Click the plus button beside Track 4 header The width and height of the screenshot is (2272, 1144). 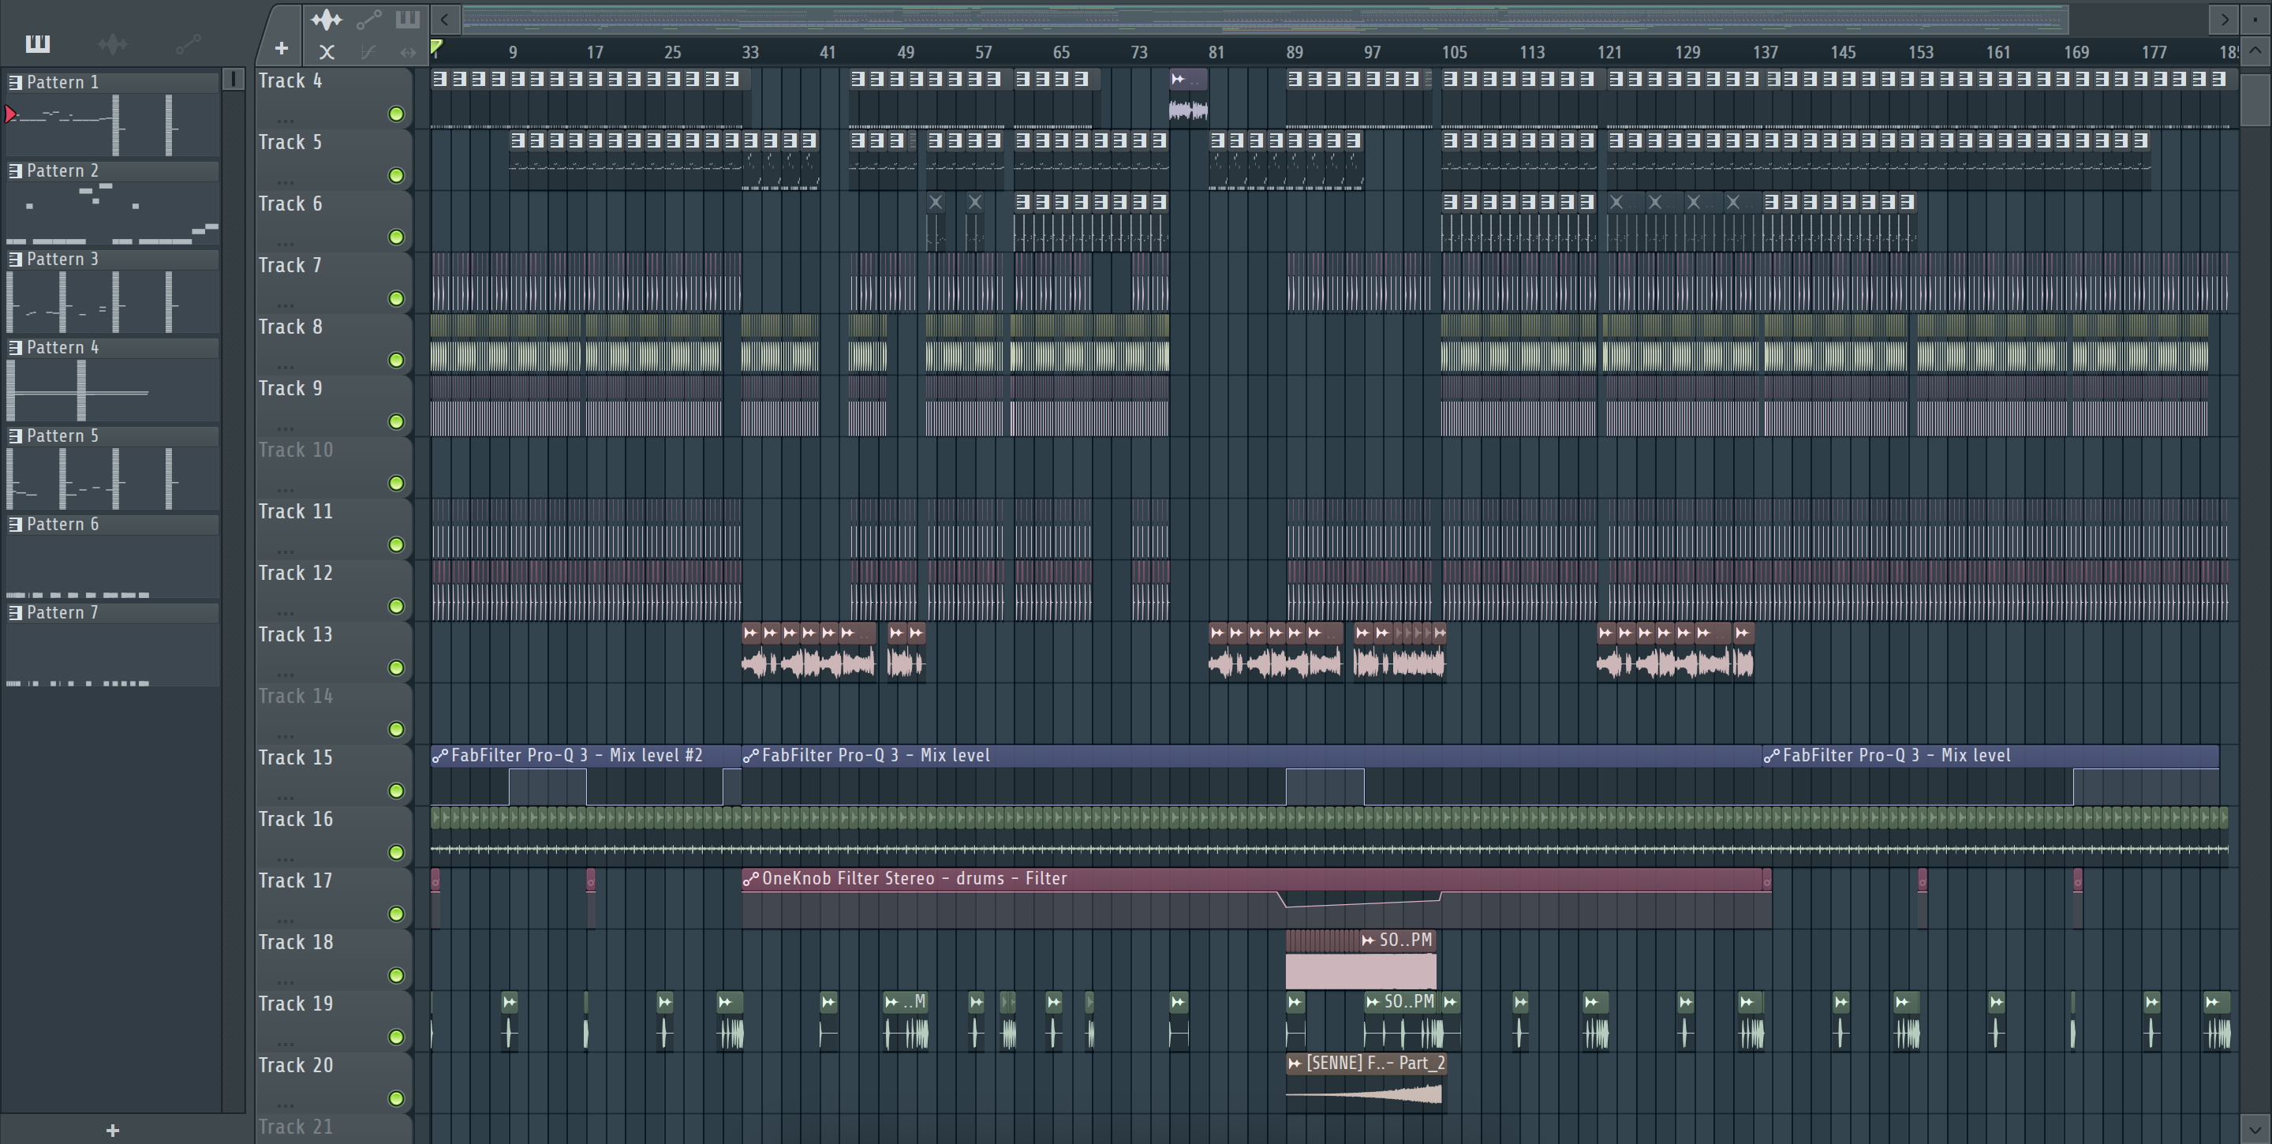pos(282,48)
